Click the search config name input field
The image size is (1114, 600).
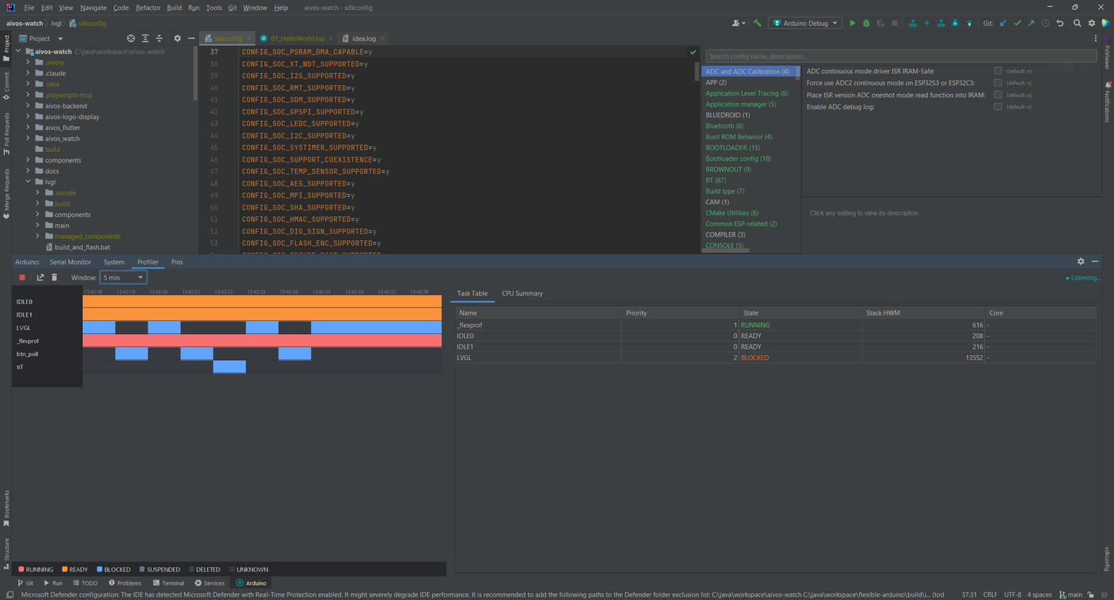click(x=901, y=56)
